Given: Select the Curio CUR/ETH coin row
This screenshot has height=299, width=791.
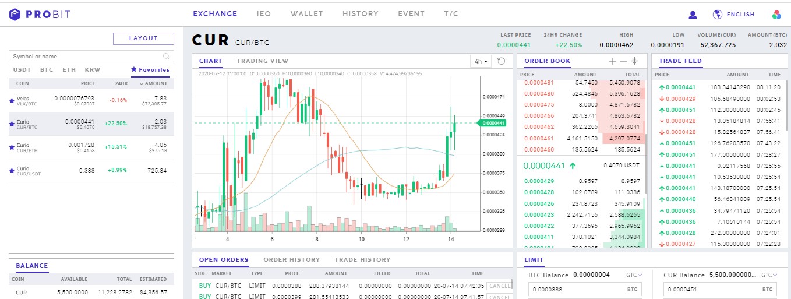Looking at the screenshot, I should [x=91, y=147].
